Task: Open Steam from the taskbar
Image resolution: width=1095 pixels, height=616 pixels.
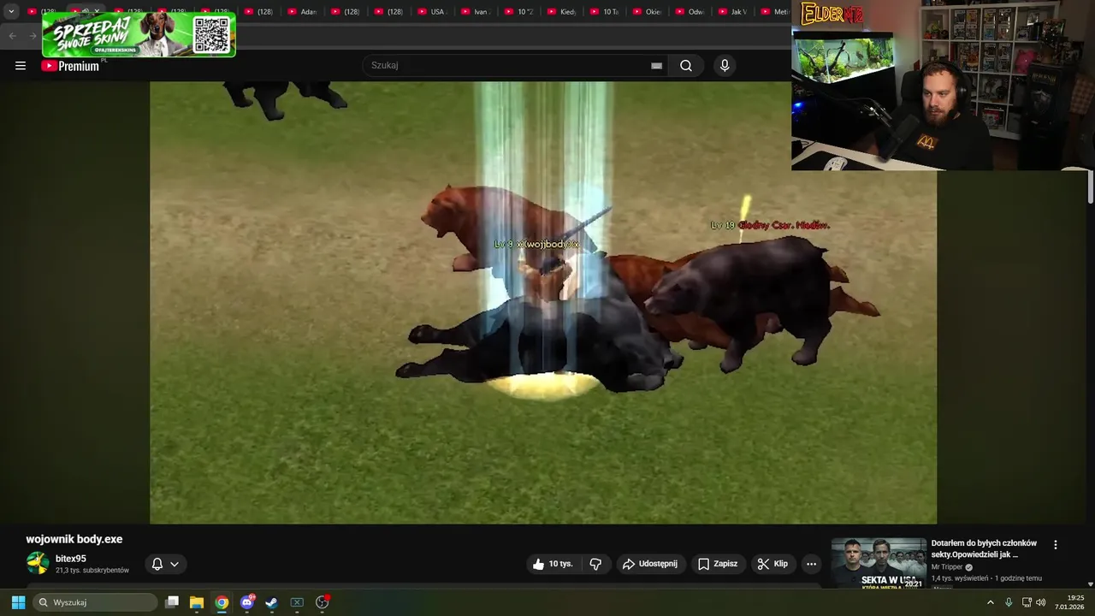Action: pos(271,602)
